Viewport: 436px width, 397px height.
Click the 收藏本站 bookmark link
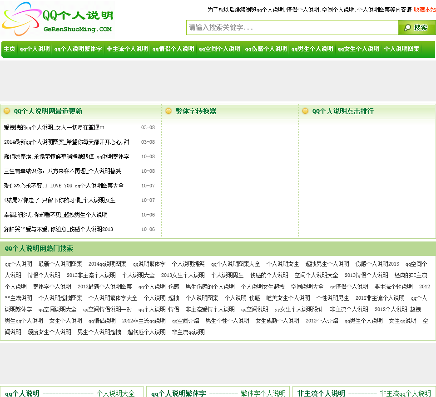pos(425,10)
